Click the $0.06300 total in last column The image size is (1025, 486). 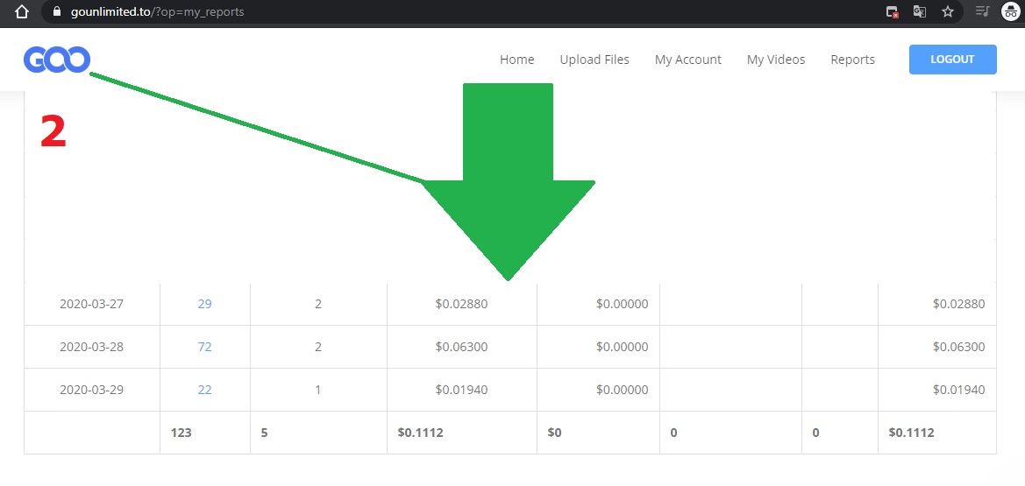(958, 347)
